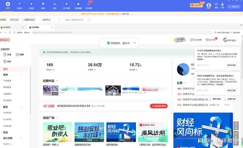This screenshot has height=148, width=243.
Task: Click the pen-shaped publish icon in top bar
Action: click(19, 4)
